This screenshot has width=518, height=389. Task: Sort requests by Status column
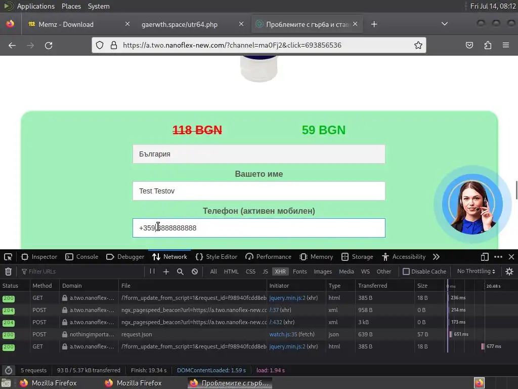[x=15, y=286]
